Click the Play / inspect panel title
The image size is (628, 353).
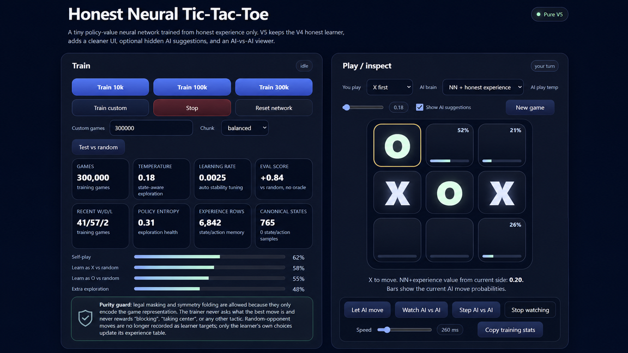tap(367, 65)
